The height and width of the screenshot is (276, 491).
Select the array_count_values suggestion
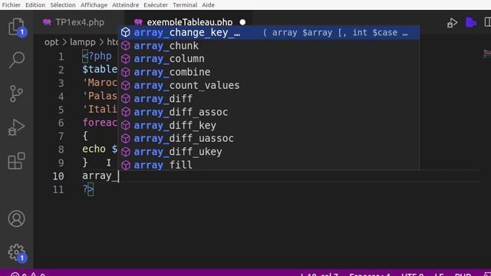pyautogui.click(x=269, y=85)
